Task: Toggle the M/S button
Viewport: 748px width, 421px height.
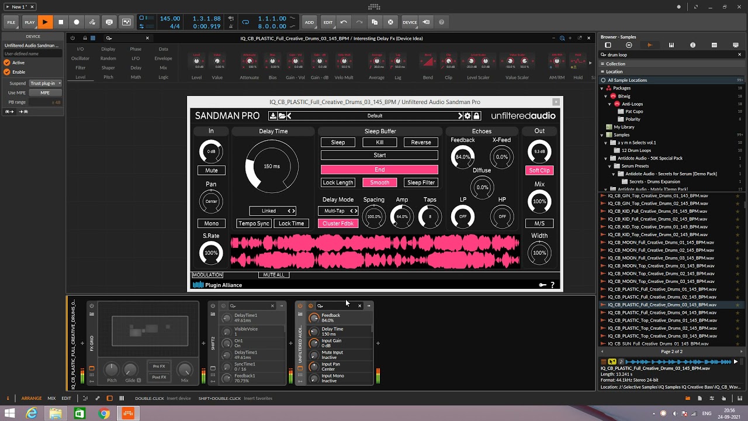Action: (x=539, y=223)
